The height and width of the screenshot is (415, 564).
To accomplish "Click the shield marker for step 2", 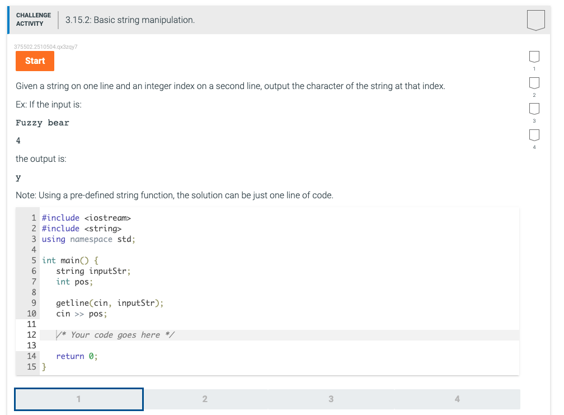I will click(x=534, y=83).
